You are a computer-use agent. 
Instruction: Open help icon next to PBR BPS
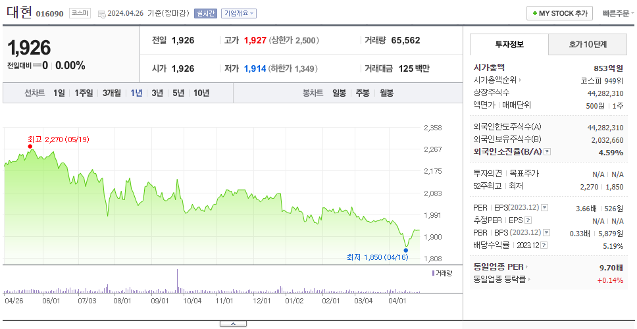(x=547, y=233)
